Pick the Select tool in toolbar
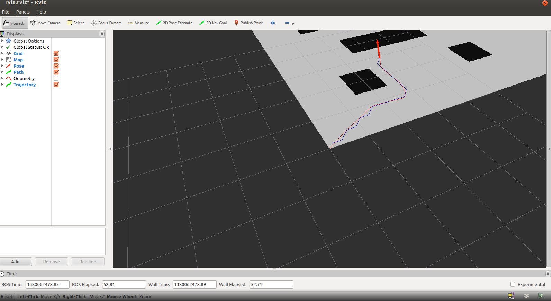 click(75, 23)
